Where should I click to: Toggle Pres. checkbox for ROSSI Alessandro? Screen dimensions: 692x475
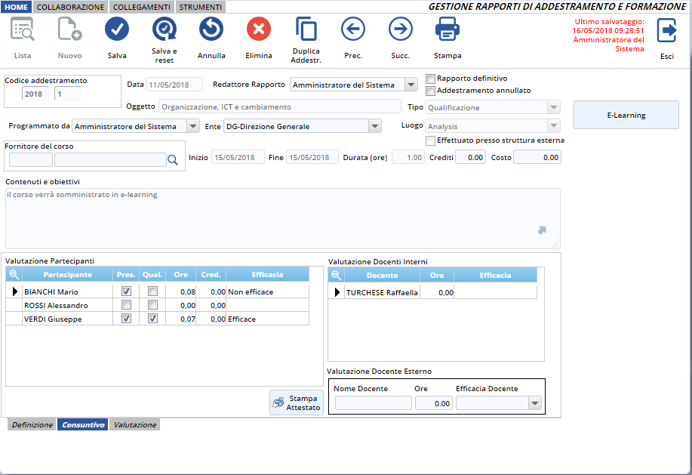click(x=127, y=305)
